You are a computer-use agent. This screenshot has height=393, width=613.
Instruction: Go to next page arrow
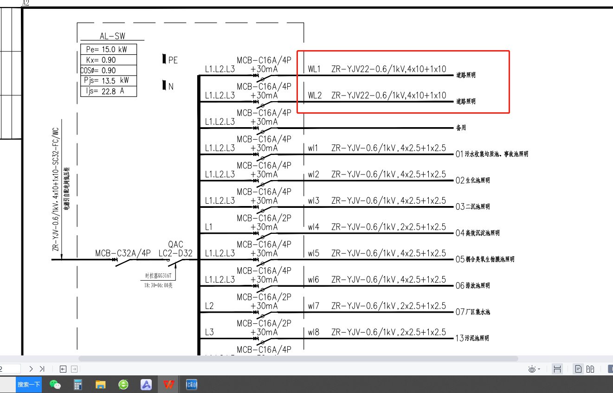coord(31,369)
